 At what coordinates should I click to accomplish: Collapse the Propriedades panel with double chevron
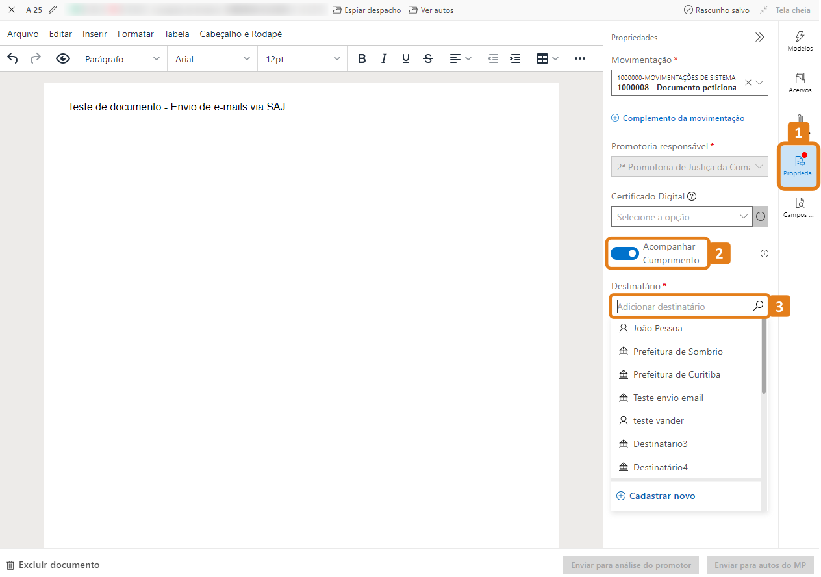tap(759, 38)
